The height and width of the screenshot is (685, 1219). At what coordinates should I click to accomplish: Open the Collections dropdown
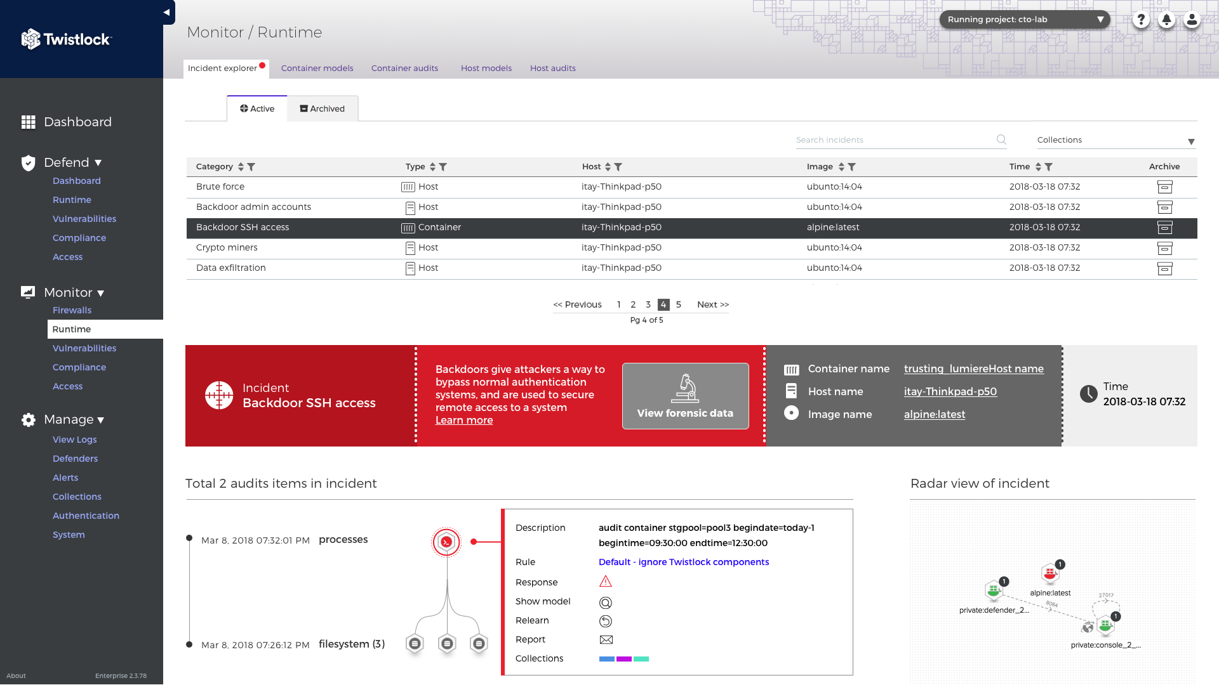(1117, 140)
